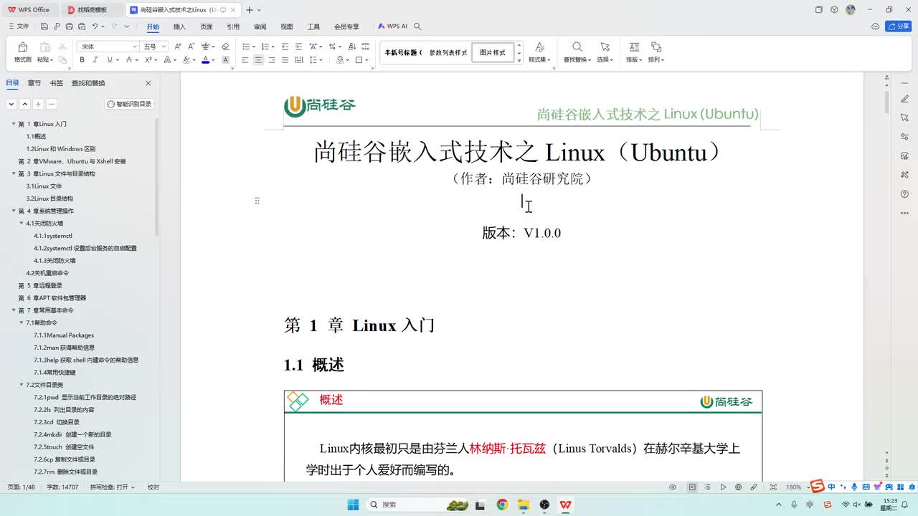Toggle italic formatting
This screenshot has height=516, width=918.
click(x=95, y=60)
